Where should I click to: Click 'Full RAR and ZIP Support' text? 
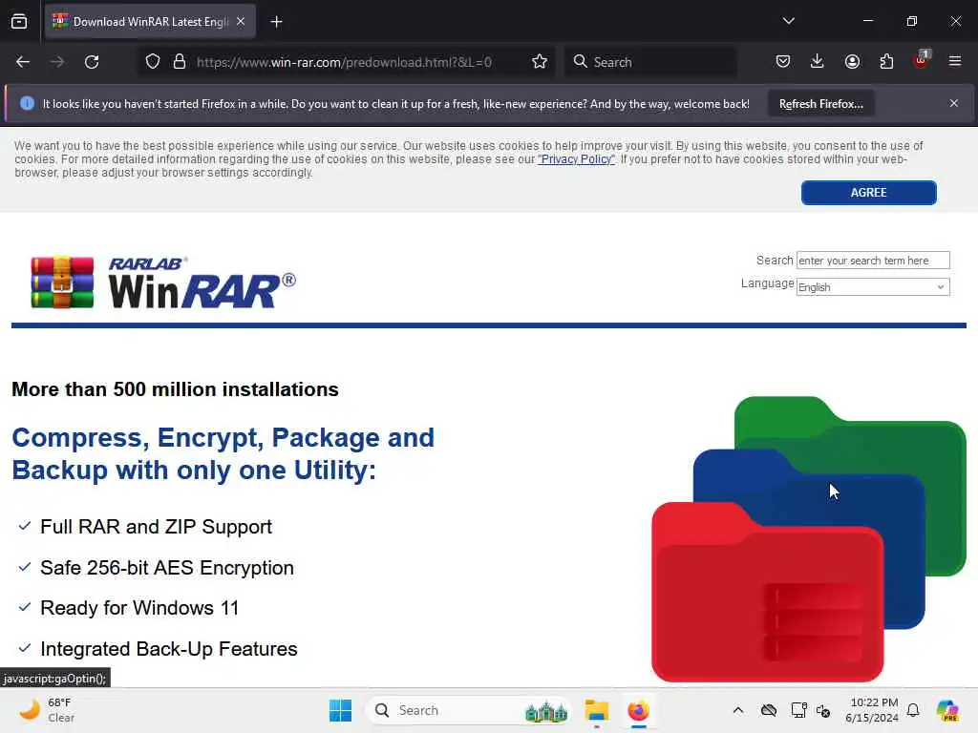click(x=156, y=527)
